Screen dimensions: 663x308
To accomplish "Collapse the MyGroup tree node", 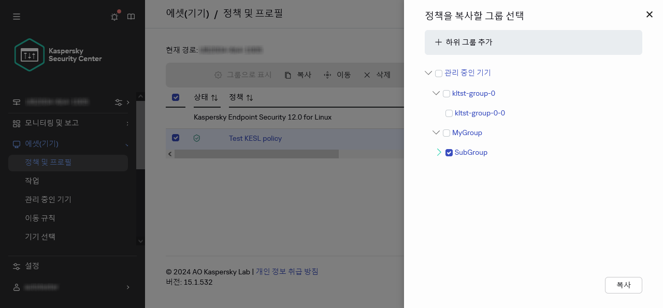I will 436,133.
